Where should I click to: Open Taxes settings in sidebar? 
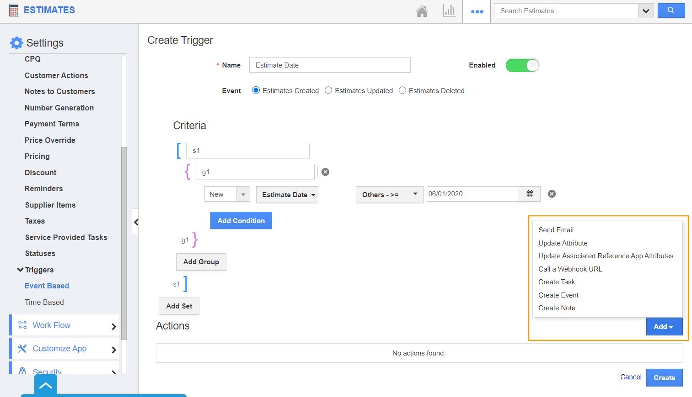click(x=35, y=221)
